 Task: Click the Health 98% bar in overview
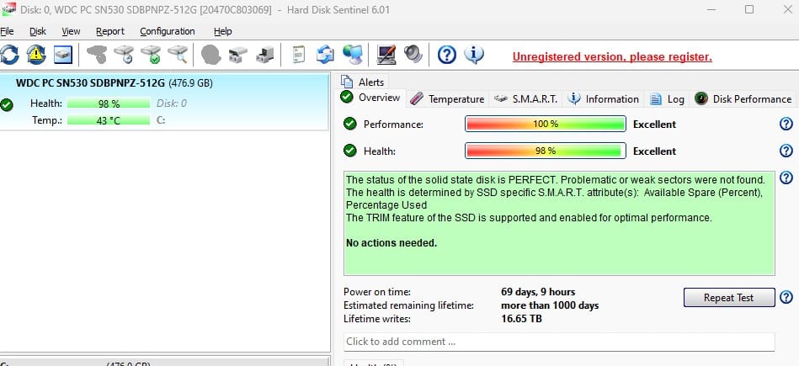[x=545, y=151]
